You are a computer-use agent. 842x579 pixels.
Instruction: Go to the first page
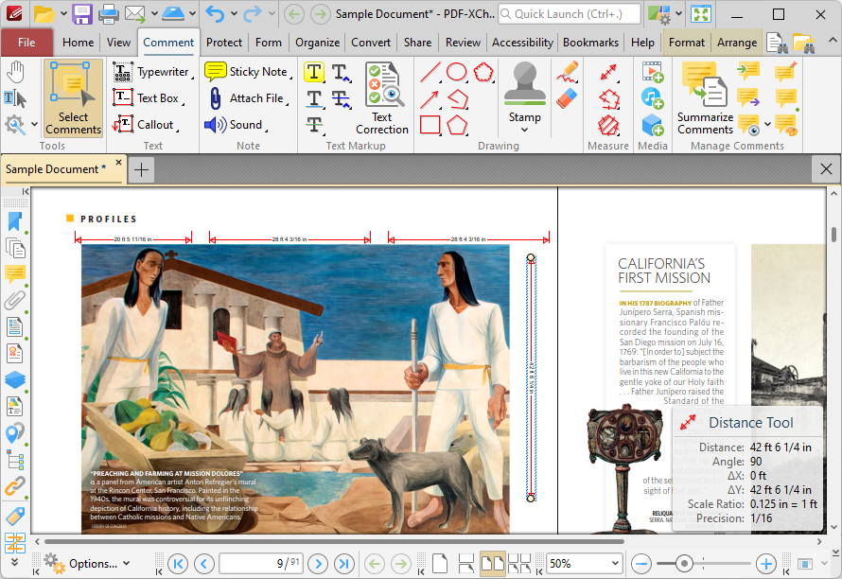pyautogui.click(x=178, y=564)
